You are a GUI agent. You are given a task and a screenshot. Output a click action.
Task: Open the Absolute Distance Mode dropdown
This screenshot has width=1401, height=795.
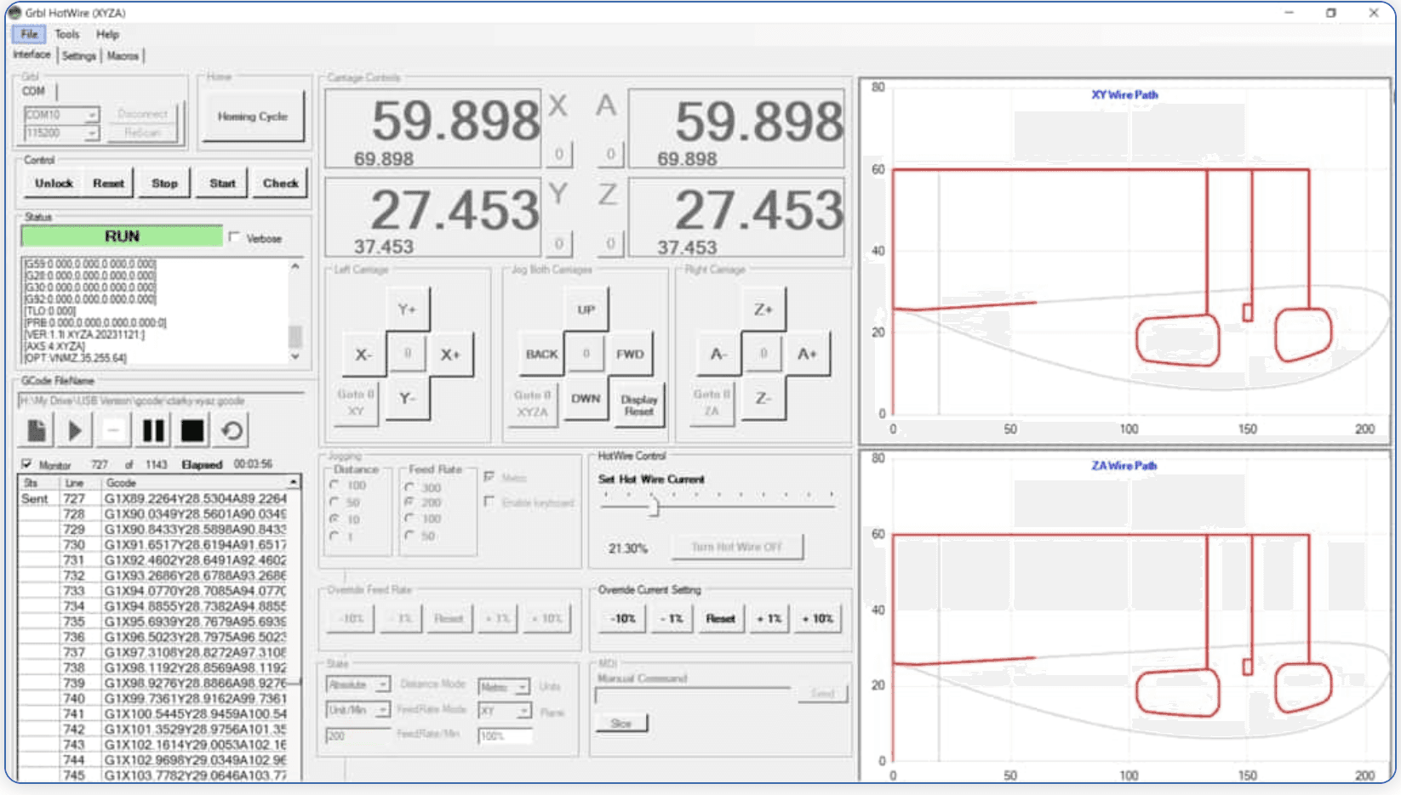tap(380, 684)
